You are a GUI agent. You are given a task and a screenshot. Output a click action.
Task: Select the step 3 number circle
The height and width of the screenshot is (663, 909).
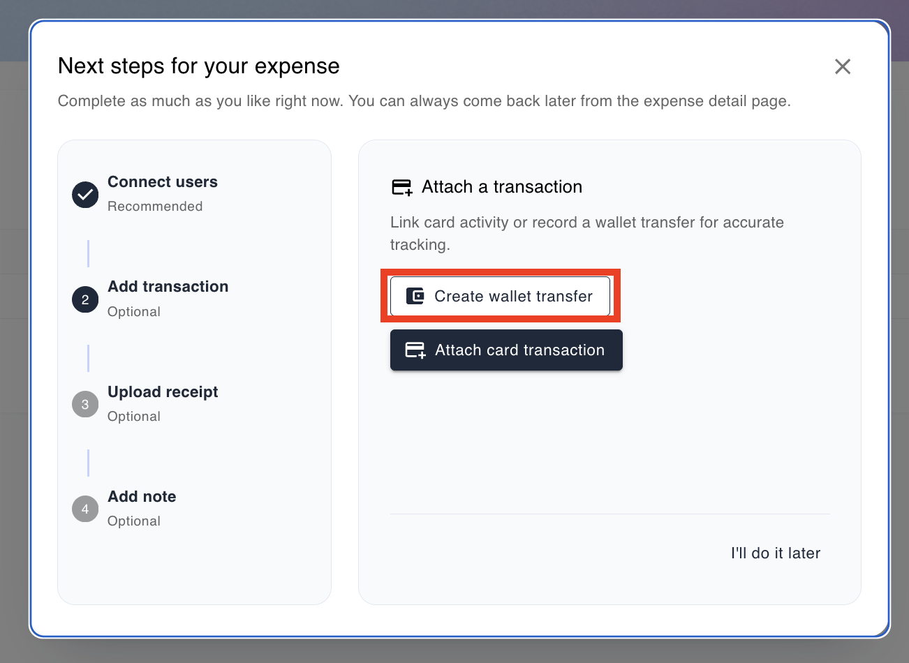pyautogui.click(x=85, y=404)
